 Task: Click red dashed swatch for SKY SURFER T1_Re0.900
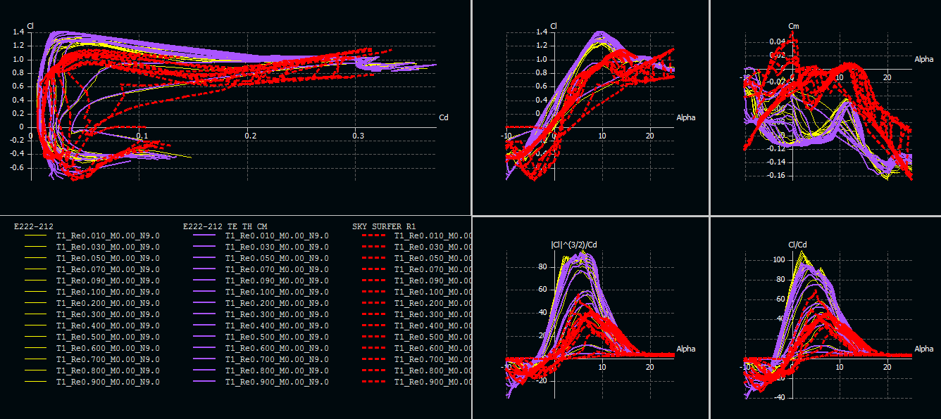pyautogui.click(x=373, y=382)
